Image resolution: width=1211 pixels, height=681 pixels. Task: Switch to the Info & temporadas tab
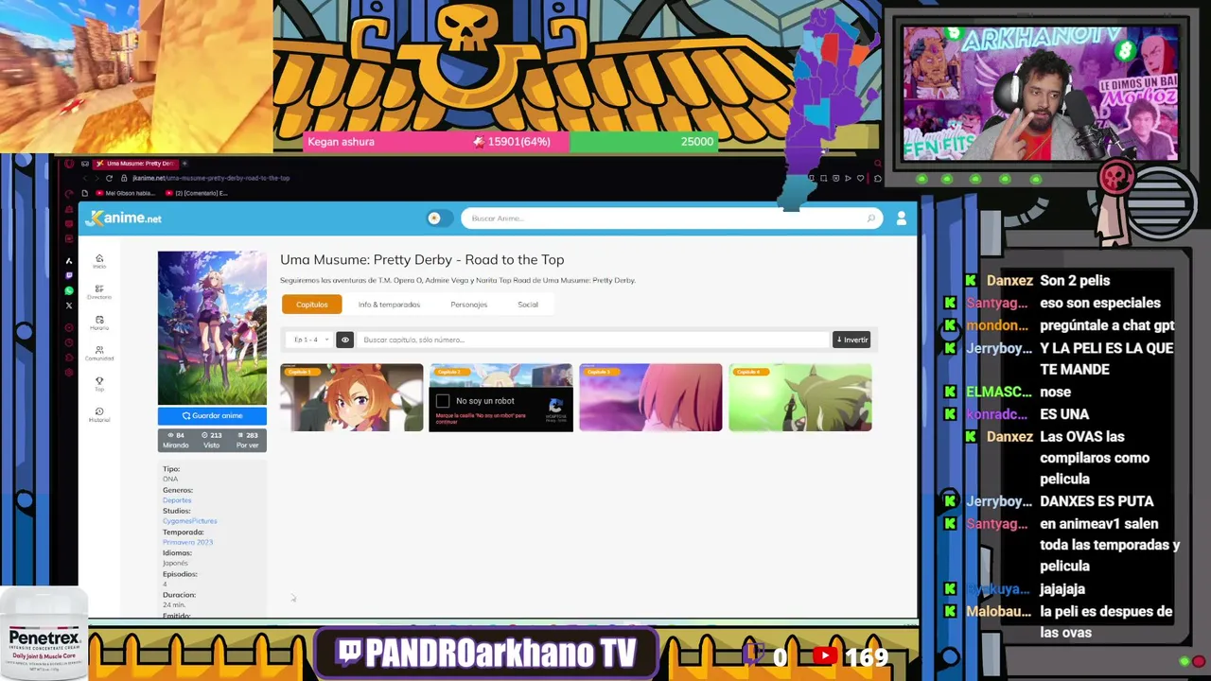[389, 305]
